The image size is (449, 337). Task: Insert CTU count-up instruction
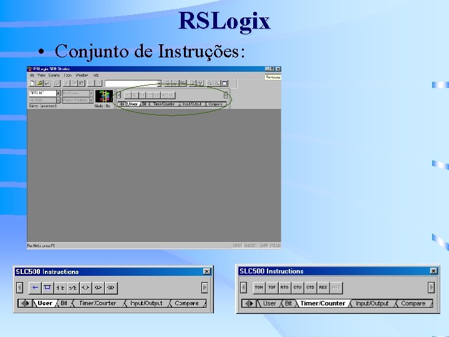(x=297, y=288)
